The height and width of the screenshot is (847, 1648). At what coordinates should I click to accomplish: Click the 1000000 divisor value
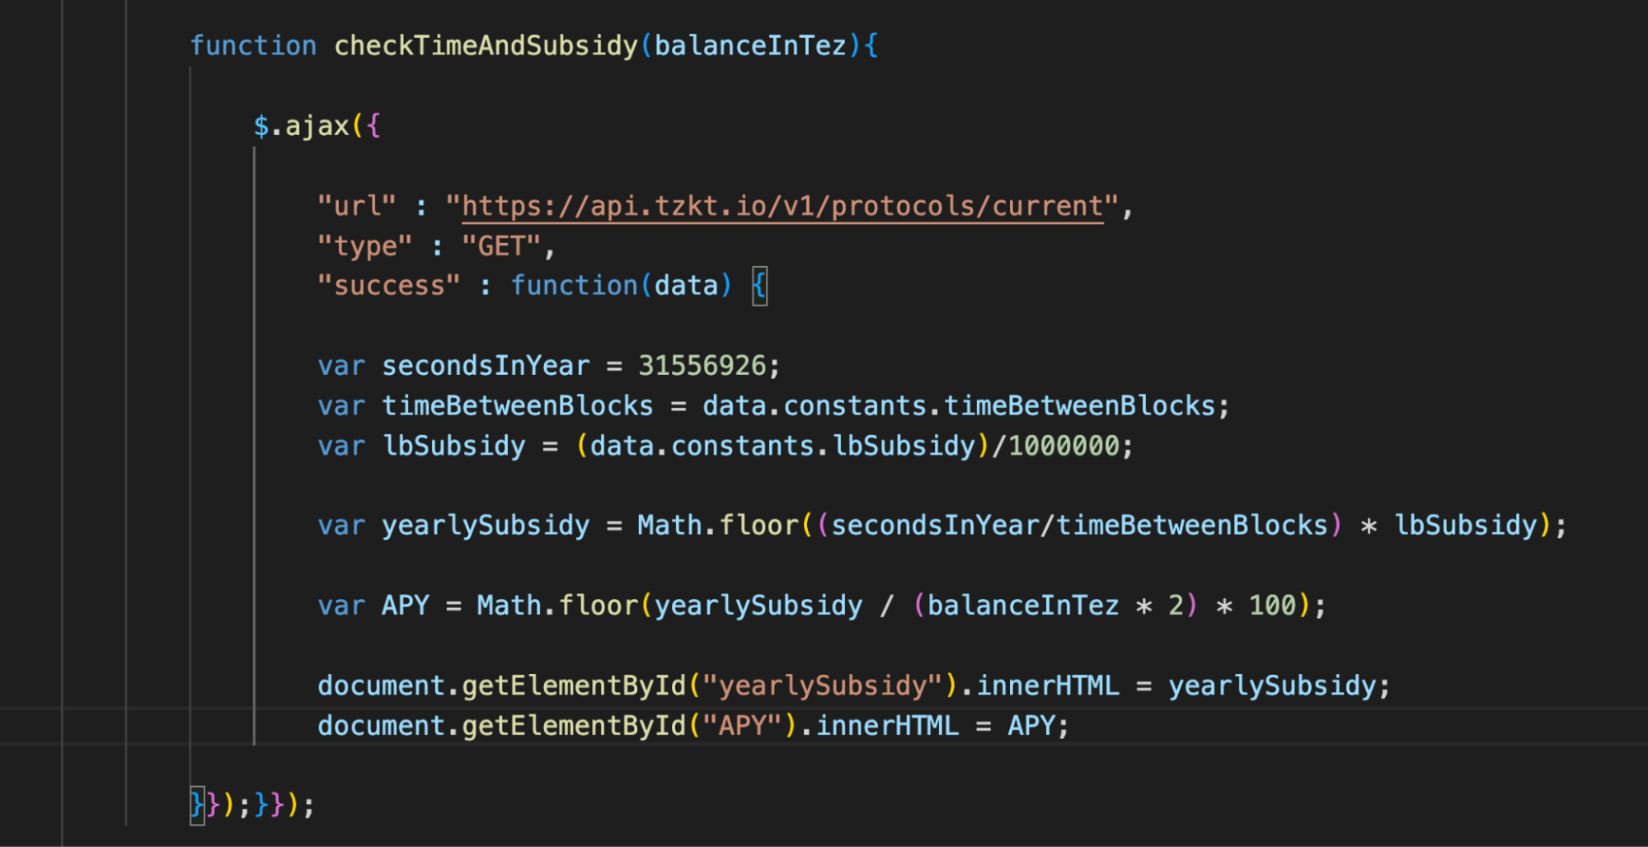(x=1063, y=447)
